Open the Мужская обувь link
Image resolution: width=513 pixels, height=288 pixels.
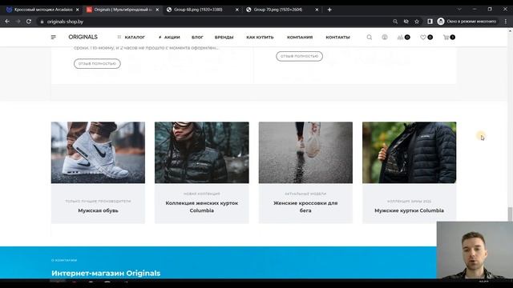[98, 210]
